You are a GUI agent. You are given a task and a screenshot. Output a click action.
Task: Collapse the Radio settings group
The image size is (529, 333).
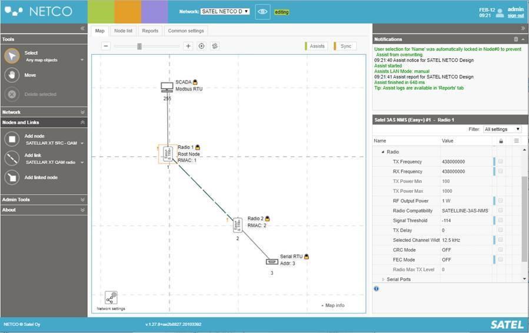point(382,152)
